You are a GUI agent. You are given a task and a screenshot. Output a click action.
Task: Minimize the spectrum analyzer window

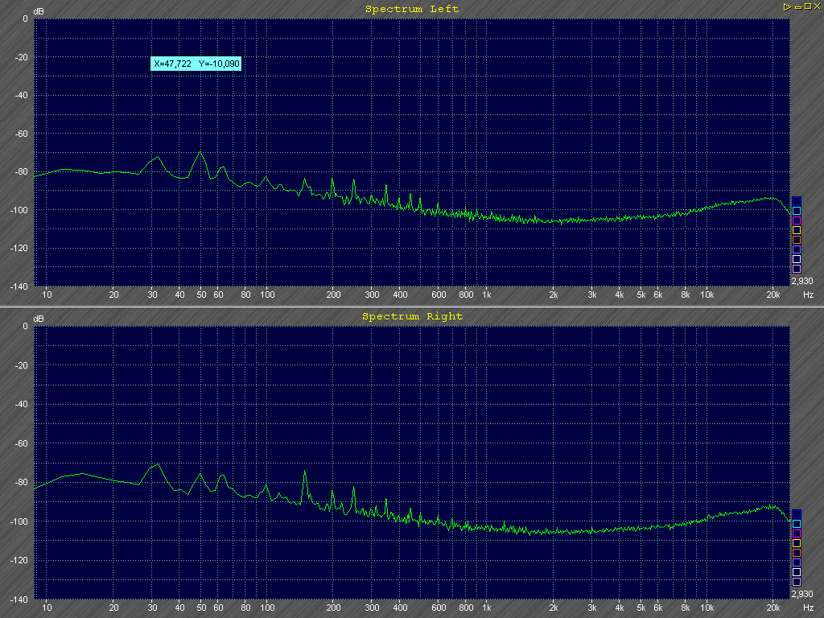click(797, 6)
